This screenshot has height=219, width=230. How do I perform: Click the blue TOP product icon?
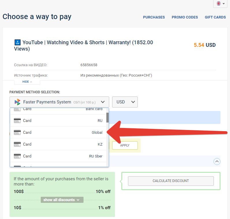point(17,42)
